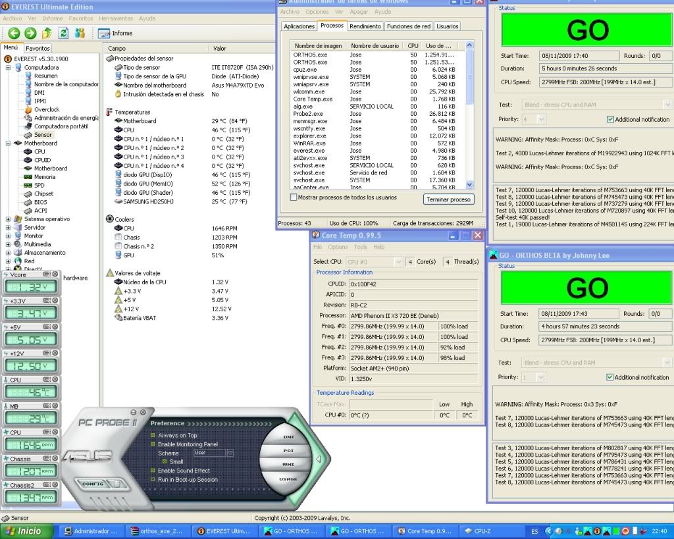Open the Tools menu in Core Temp
The height and width of the screenshot is (539, 674).
pyautogui.click(x=360, y=247)
